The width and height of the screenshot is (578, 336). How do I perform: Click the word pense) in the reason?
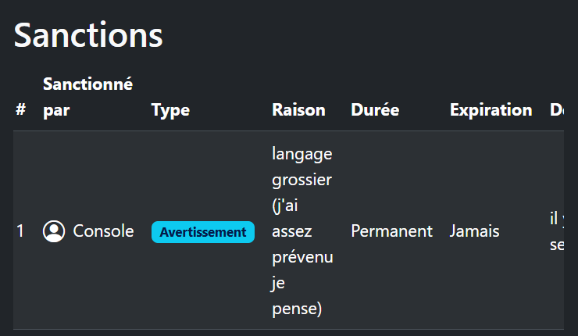(x=297, y=309)
